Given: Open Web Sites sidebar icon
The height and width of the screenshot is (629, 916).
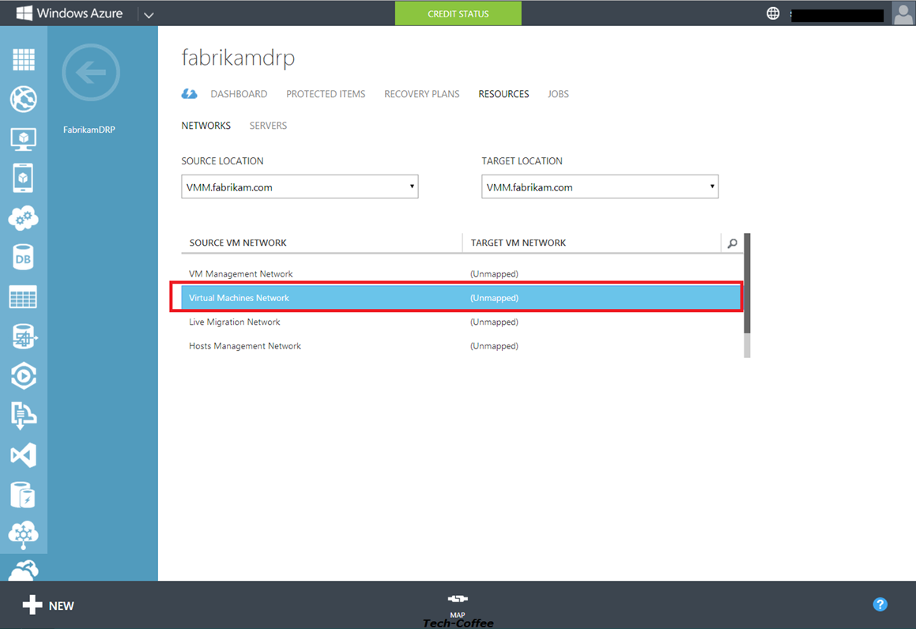Looking at the screenshot, I should (x=24, y=99).
